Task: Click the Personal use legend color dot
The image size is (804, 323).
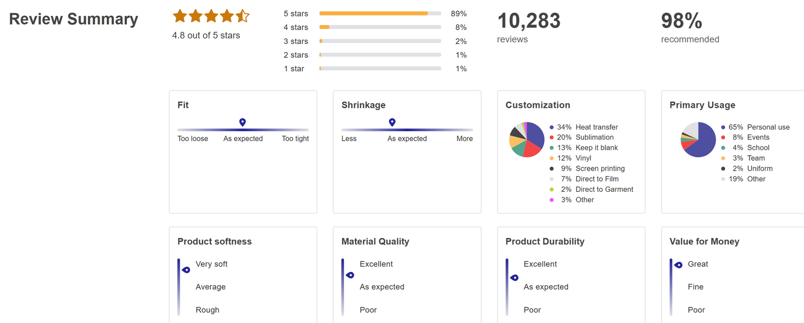Action: [x=723, y=127]
